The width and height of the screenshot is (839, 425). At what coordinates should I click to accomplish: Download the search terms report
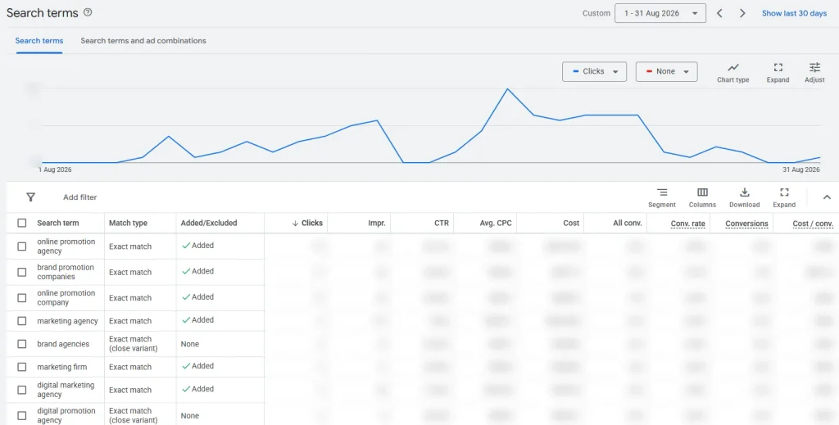(x=744, y=197)
